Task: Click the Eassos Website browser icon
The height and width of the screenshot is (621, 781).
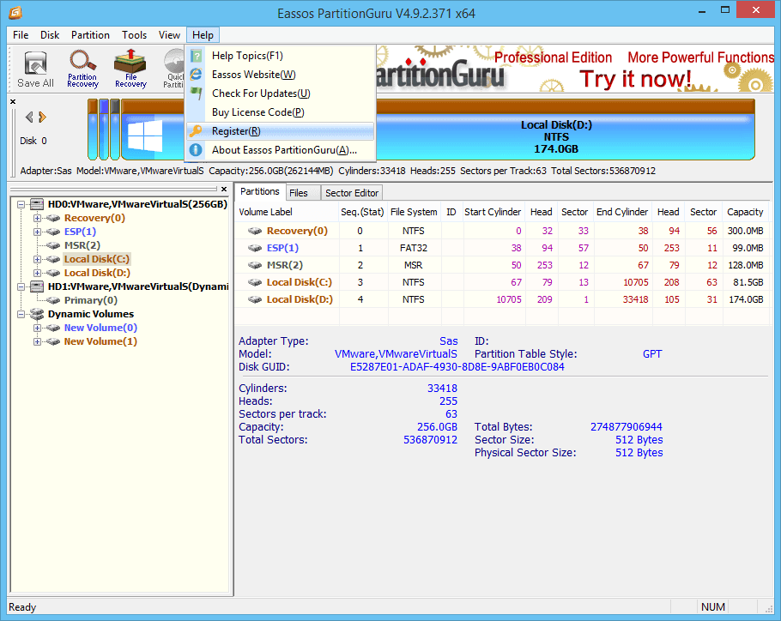Action: 197,75
